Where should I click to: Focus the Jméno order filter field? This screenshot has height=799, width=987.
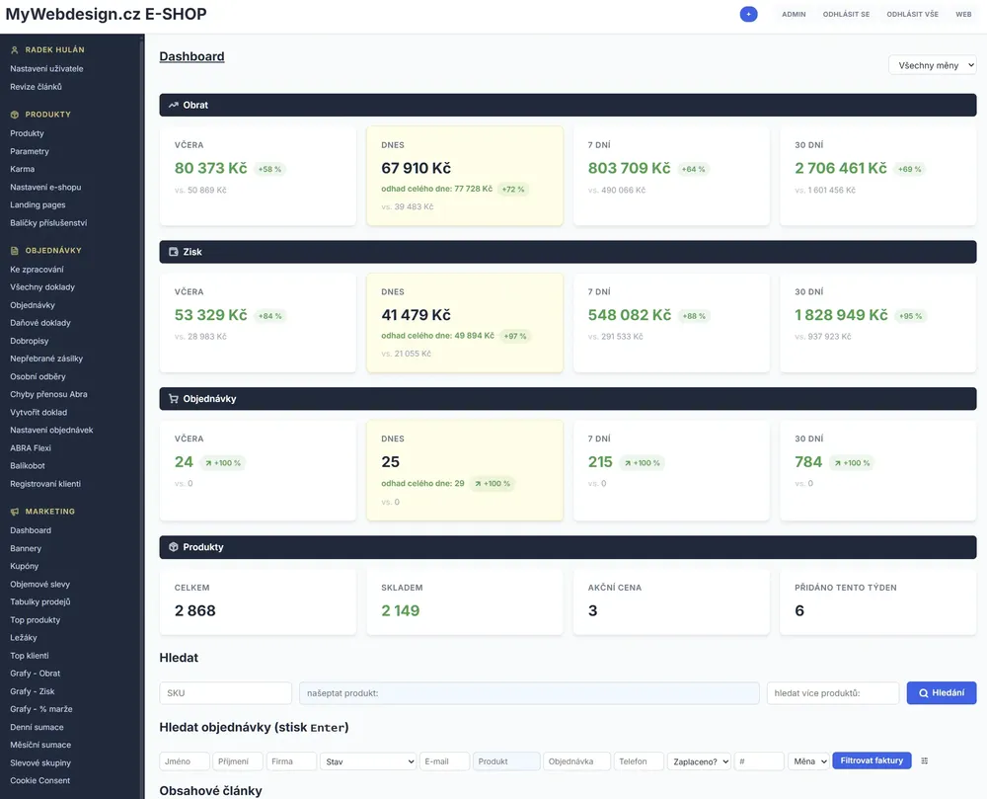[x=185, y=761]
